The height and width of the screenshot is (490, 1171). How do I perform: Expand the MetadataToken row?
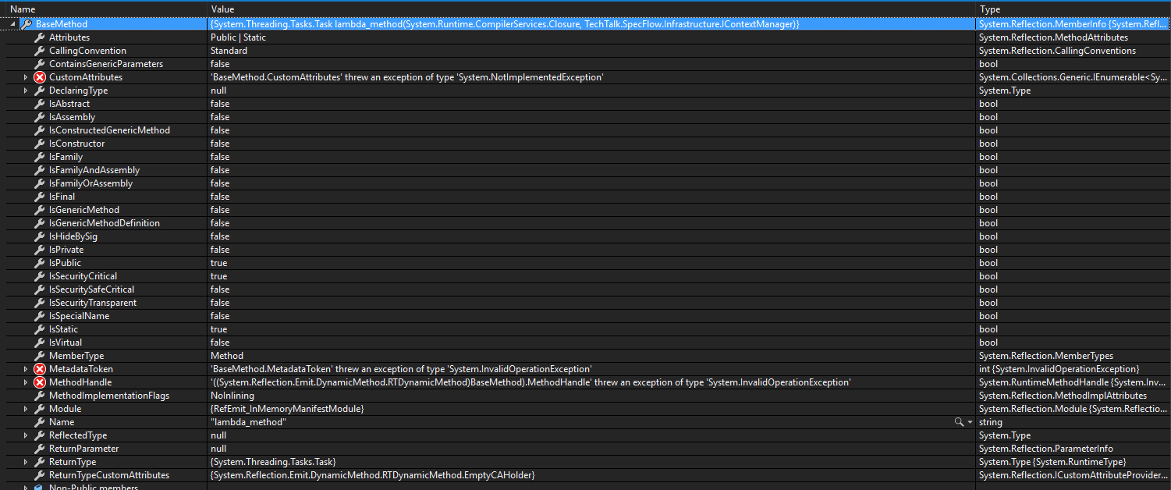(x=26, y=369)
